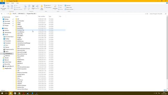Screen dimensions: 168x95
Task: Switch to large icons view in status bar
Action: click(167, 90)
